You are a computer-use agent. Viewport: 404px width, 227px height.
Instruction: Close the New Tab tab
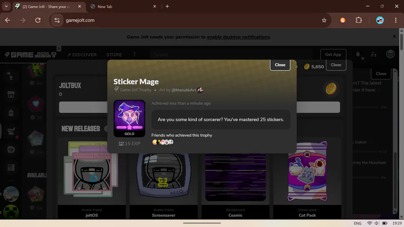pyautogui.click(x=154, y=6)
